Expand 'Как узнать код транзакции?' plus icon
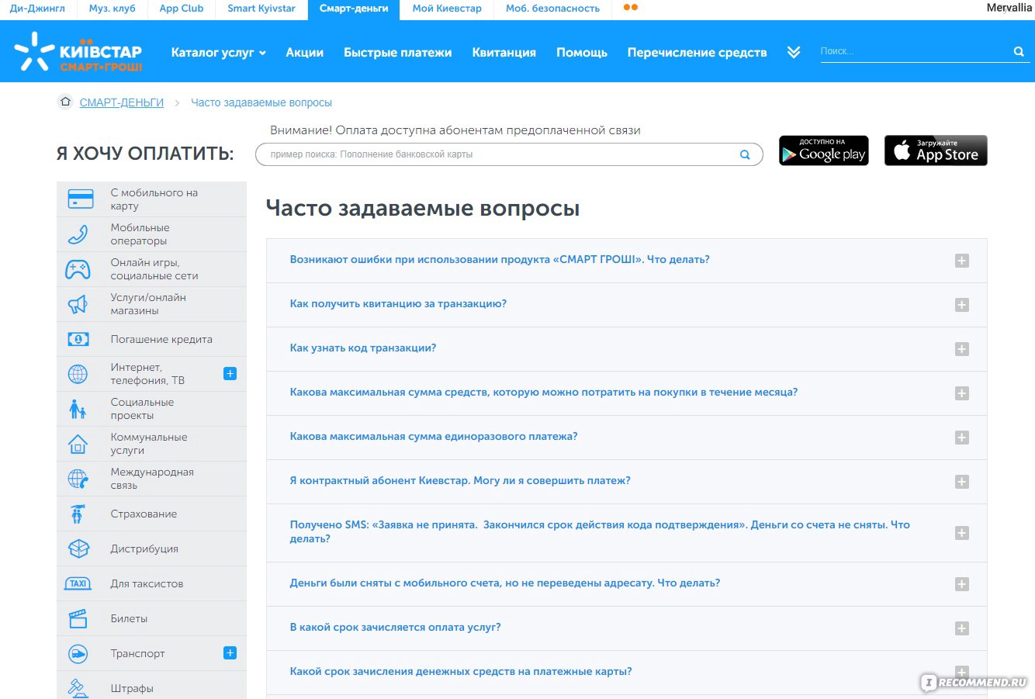This screenshot has height=699, width=1035. coord(961,349)
